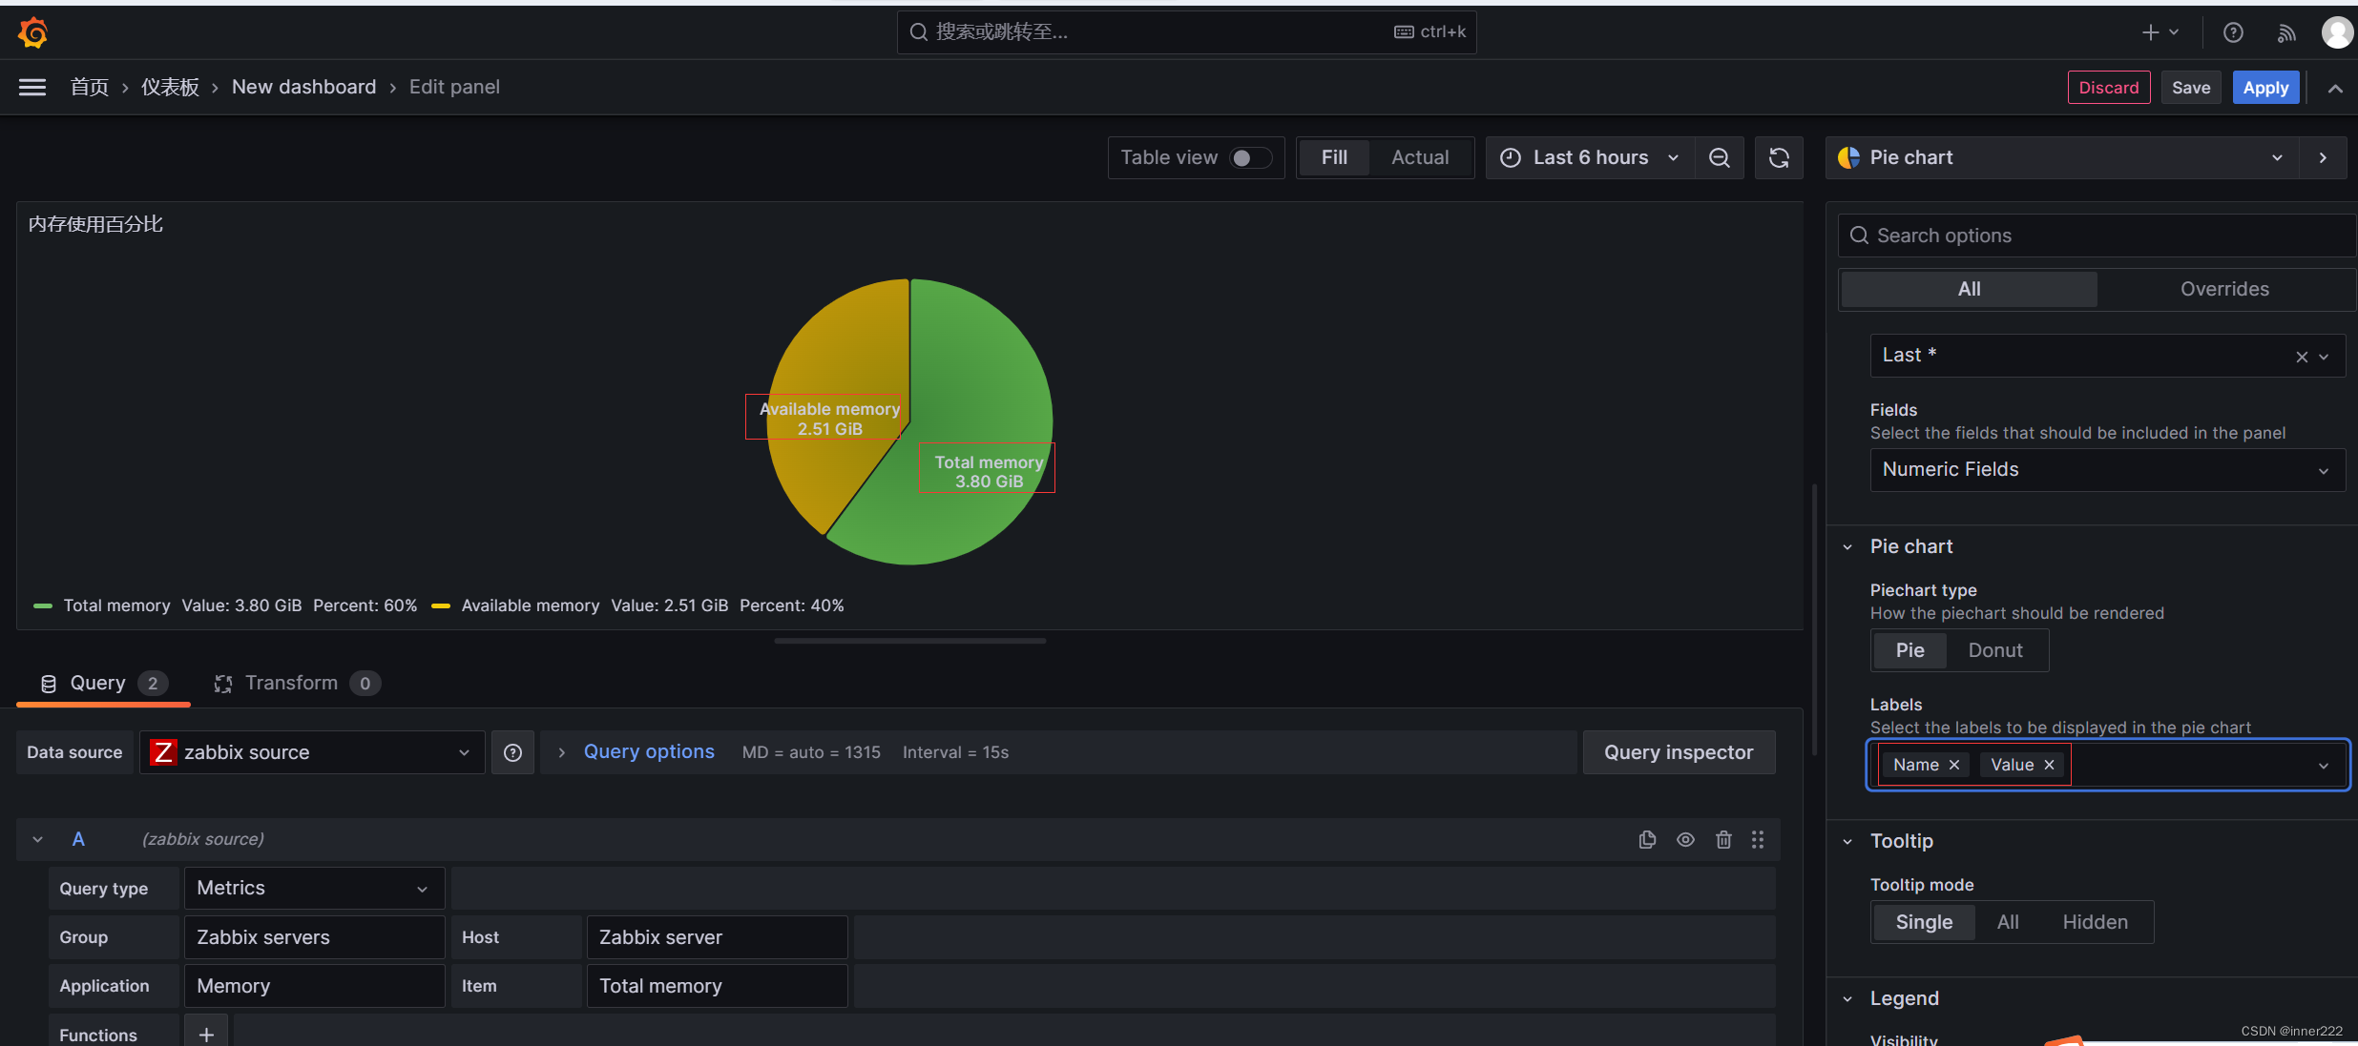Select the Donut piechart type

pyautogui.click(x=1995, y=649)
